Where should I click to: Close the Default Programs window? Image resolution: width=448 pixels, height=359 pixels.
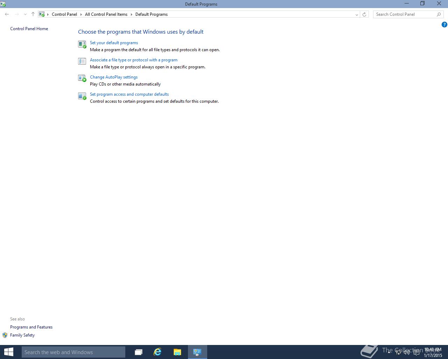[x=439, y=4]
